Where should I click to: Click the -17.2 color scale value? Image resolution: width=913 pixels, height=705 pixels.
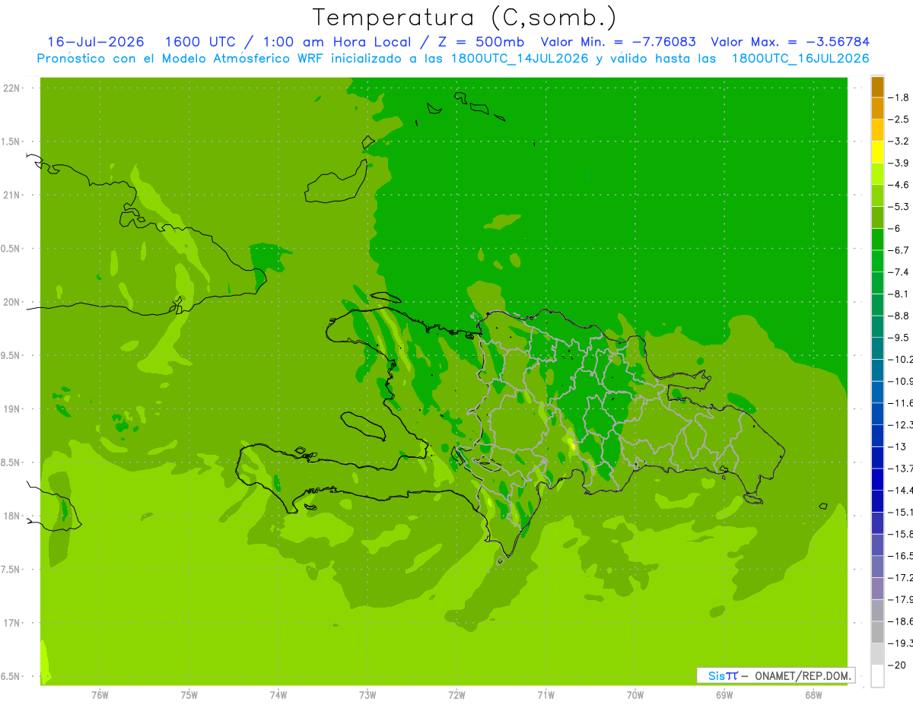click(x=900, y=577)
